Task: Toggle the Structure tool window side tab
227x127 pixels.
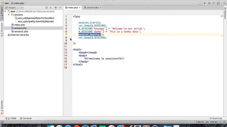Action: [2, 30]
